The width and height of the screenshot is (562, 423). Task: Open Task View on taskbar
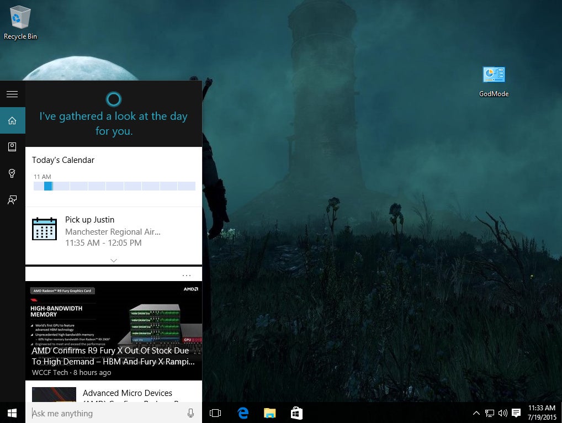tap(215, 413)
